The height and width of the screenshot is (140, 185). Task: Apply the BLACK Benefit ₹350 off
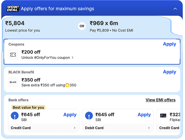(x=170, y=72)
